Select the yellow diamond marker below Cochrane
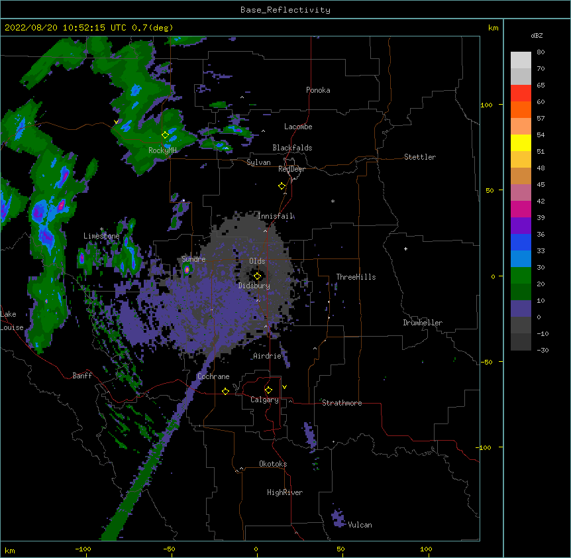 coord(225,391)
